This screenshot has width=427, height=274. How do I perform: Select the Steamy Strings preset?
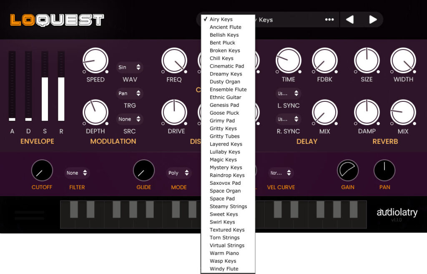pyautogui.click(x=228, y=206)
